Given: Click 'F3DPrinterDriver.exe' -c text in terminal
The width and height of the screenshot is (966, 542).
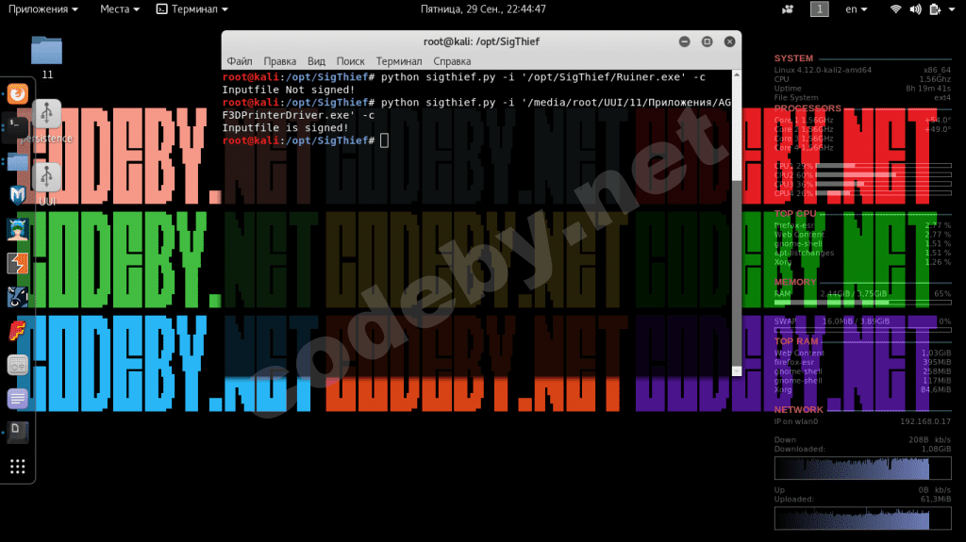Looking at the screenshot, I should tap(298, 115).
